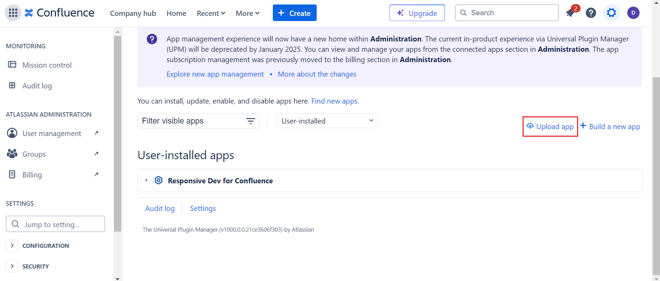Click the search magnifier icon in top bar
Viewport: 660px width, 281px height.
463,13
